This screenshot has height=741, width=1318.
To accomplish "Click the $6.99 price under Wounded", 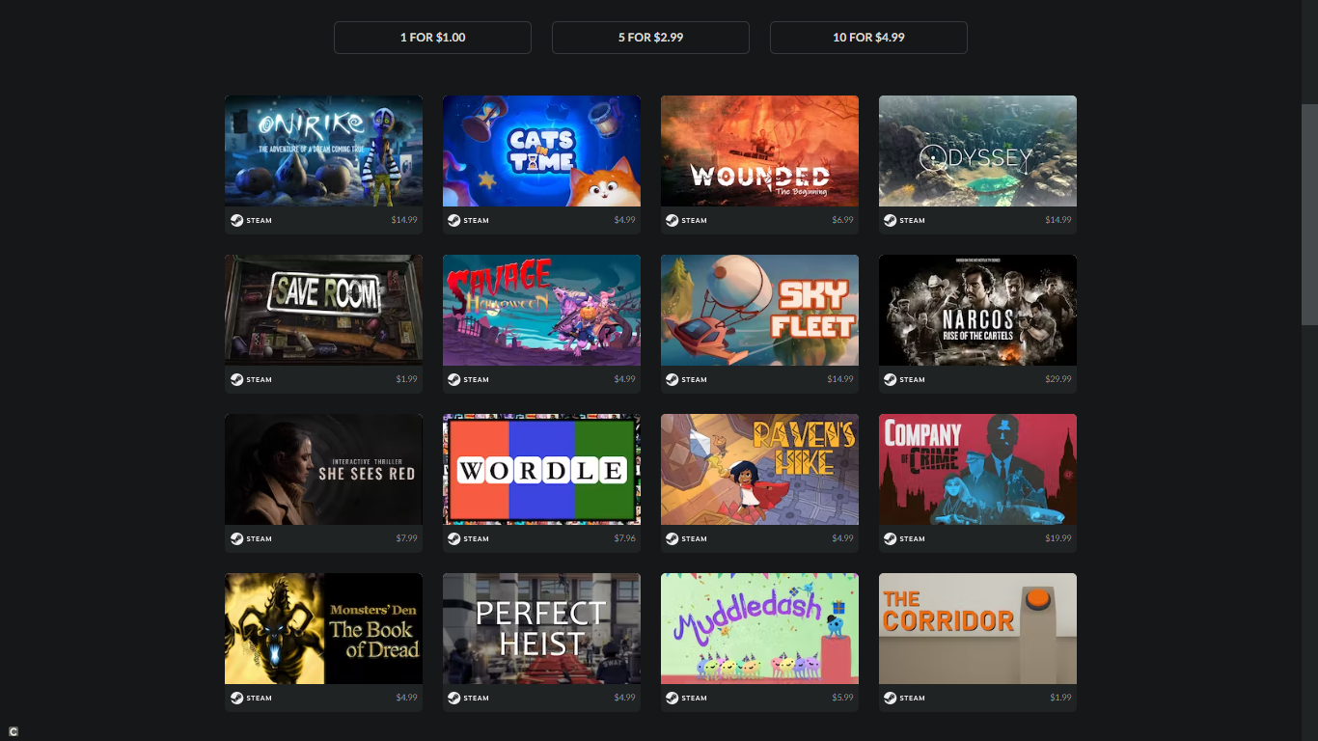I will (843, 220).
